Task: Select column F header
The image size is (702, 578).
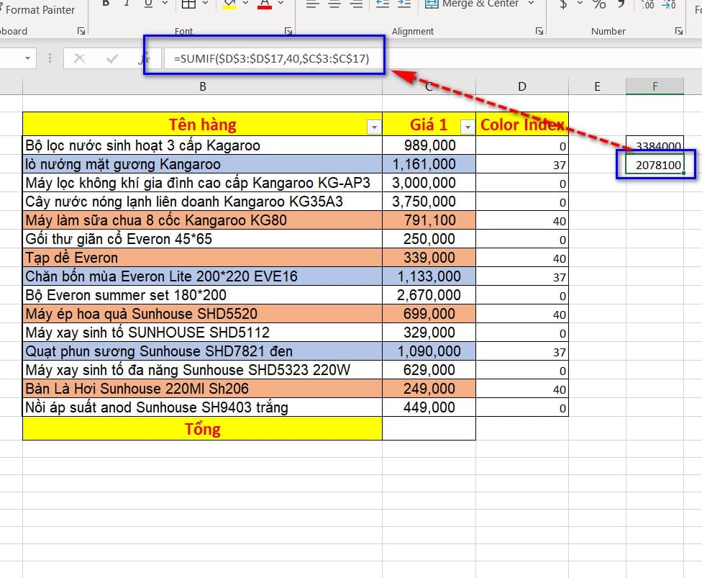Action: [x=655, y=86]
